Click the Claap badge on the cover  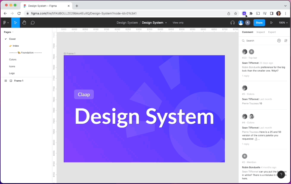click(x=84, y=94)
